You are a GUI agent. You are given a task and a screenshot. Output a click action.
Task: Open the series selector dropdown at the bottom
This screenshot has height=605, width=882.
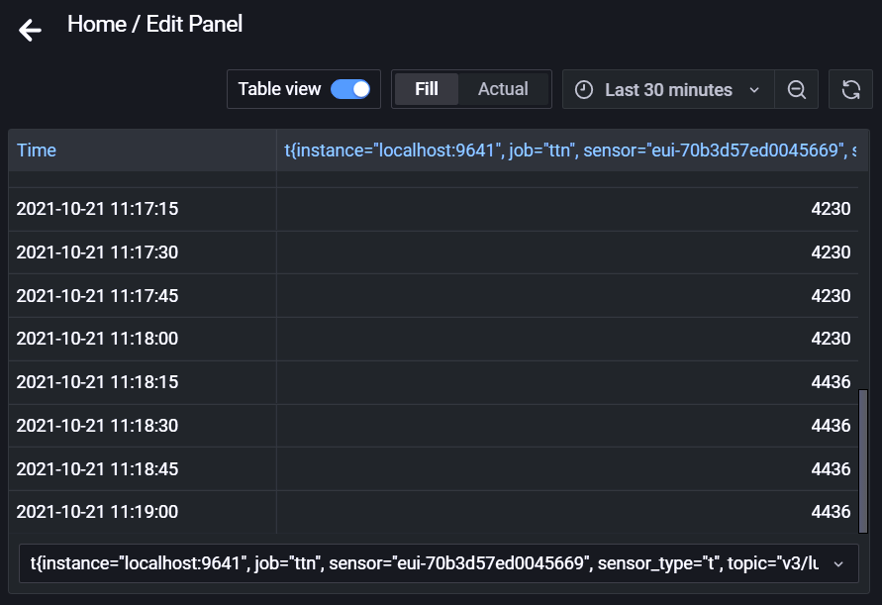[x=438, y=563]
